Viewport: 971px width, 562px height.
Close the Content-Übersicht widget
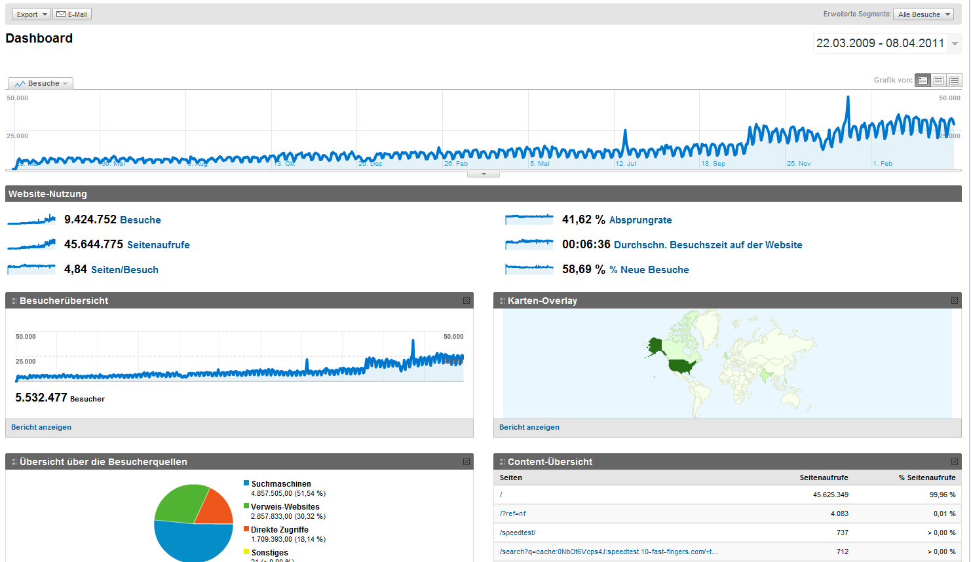coord(955,462)
